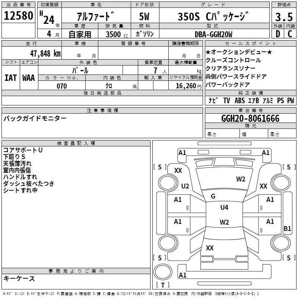Click the mileage value 47,848 km
The height and width of the screenshot is (298, 298).
click(45, 53)
